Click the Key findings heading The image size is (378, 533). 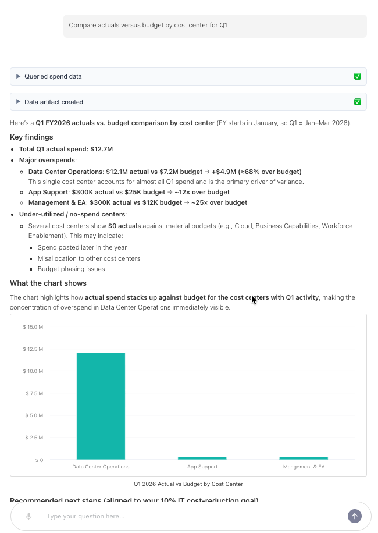(31, 137)
